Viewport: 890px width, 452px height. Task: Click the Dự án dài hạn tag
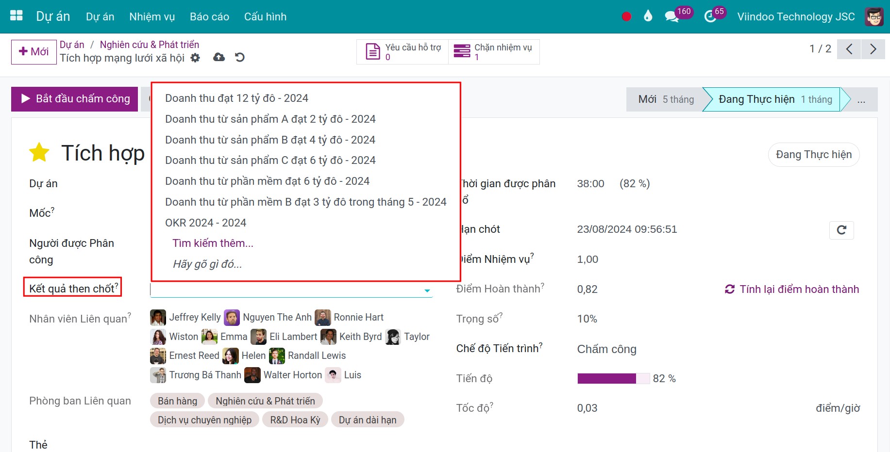(x=368, y=420)
